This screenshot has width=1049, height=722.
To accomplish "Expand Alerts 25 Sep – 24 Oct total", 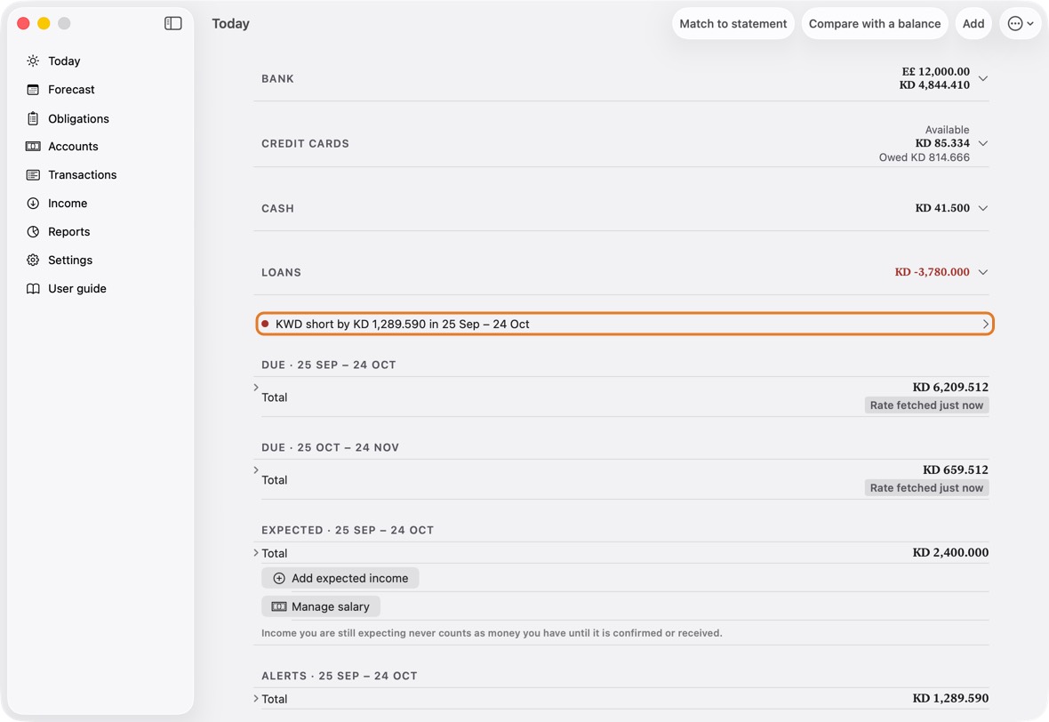I will (256, 699).
